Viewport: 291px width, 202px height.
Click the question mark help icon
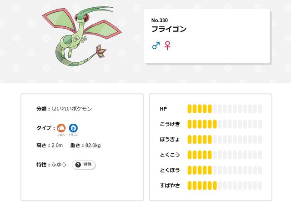coord(78,165)
